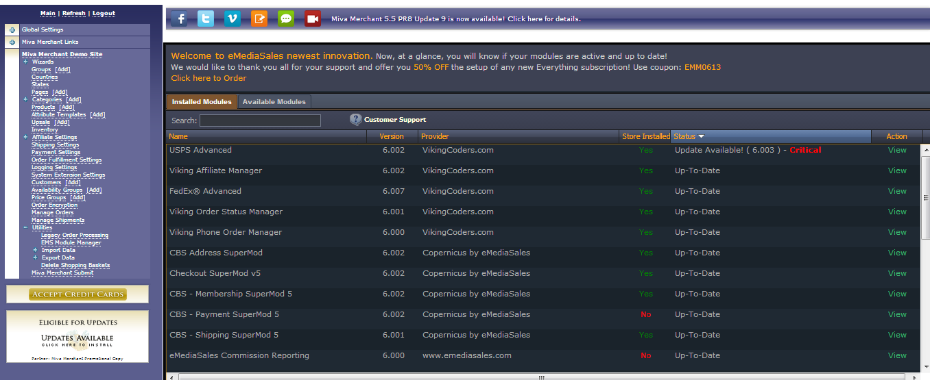View the CBS Address SuperMod module
930x380 pixels.
point(897,253)
